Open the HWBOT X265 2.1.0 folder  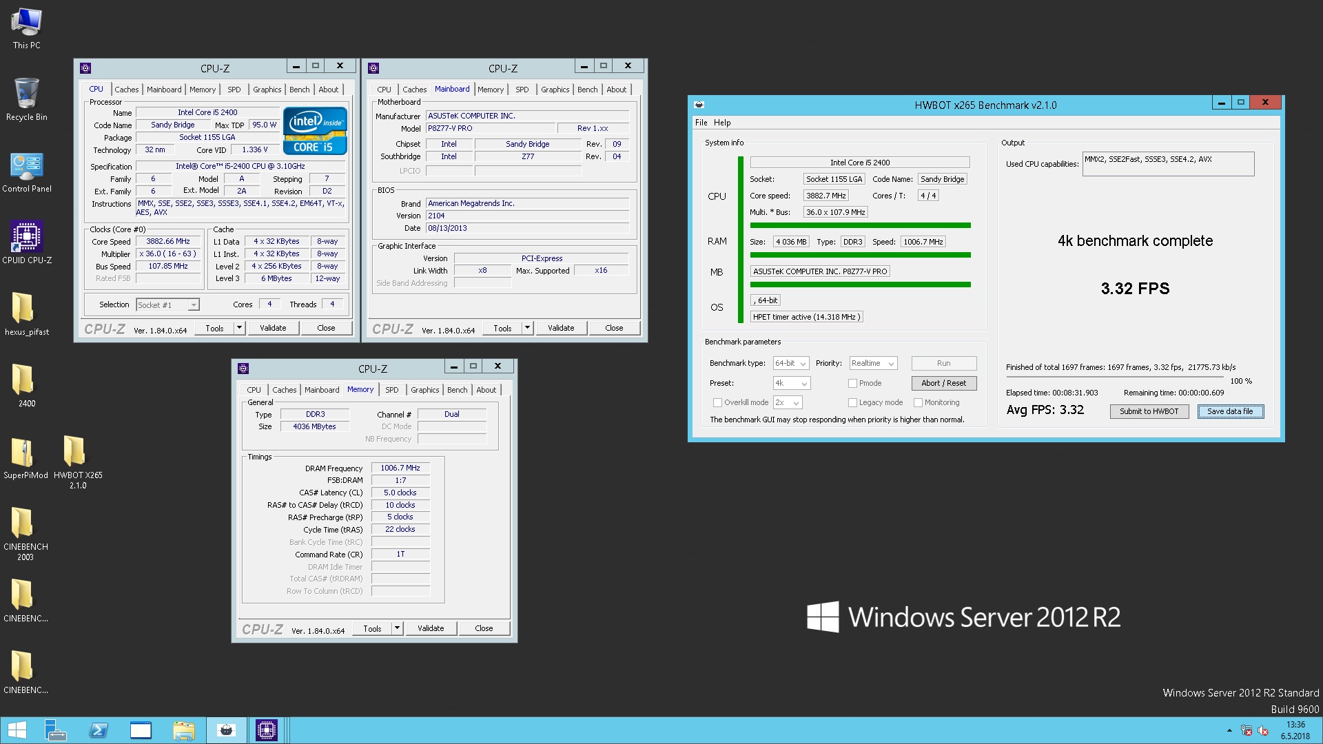(x=77, y=463)
